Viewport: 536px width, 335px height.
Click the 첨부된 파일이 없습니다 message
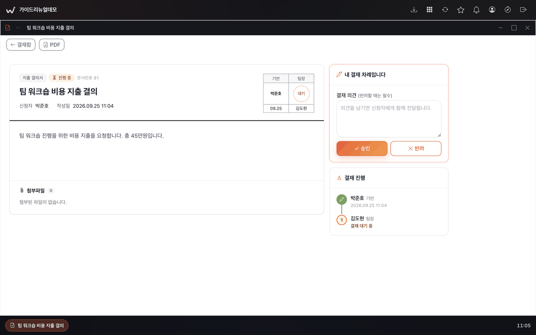[43, 202]
